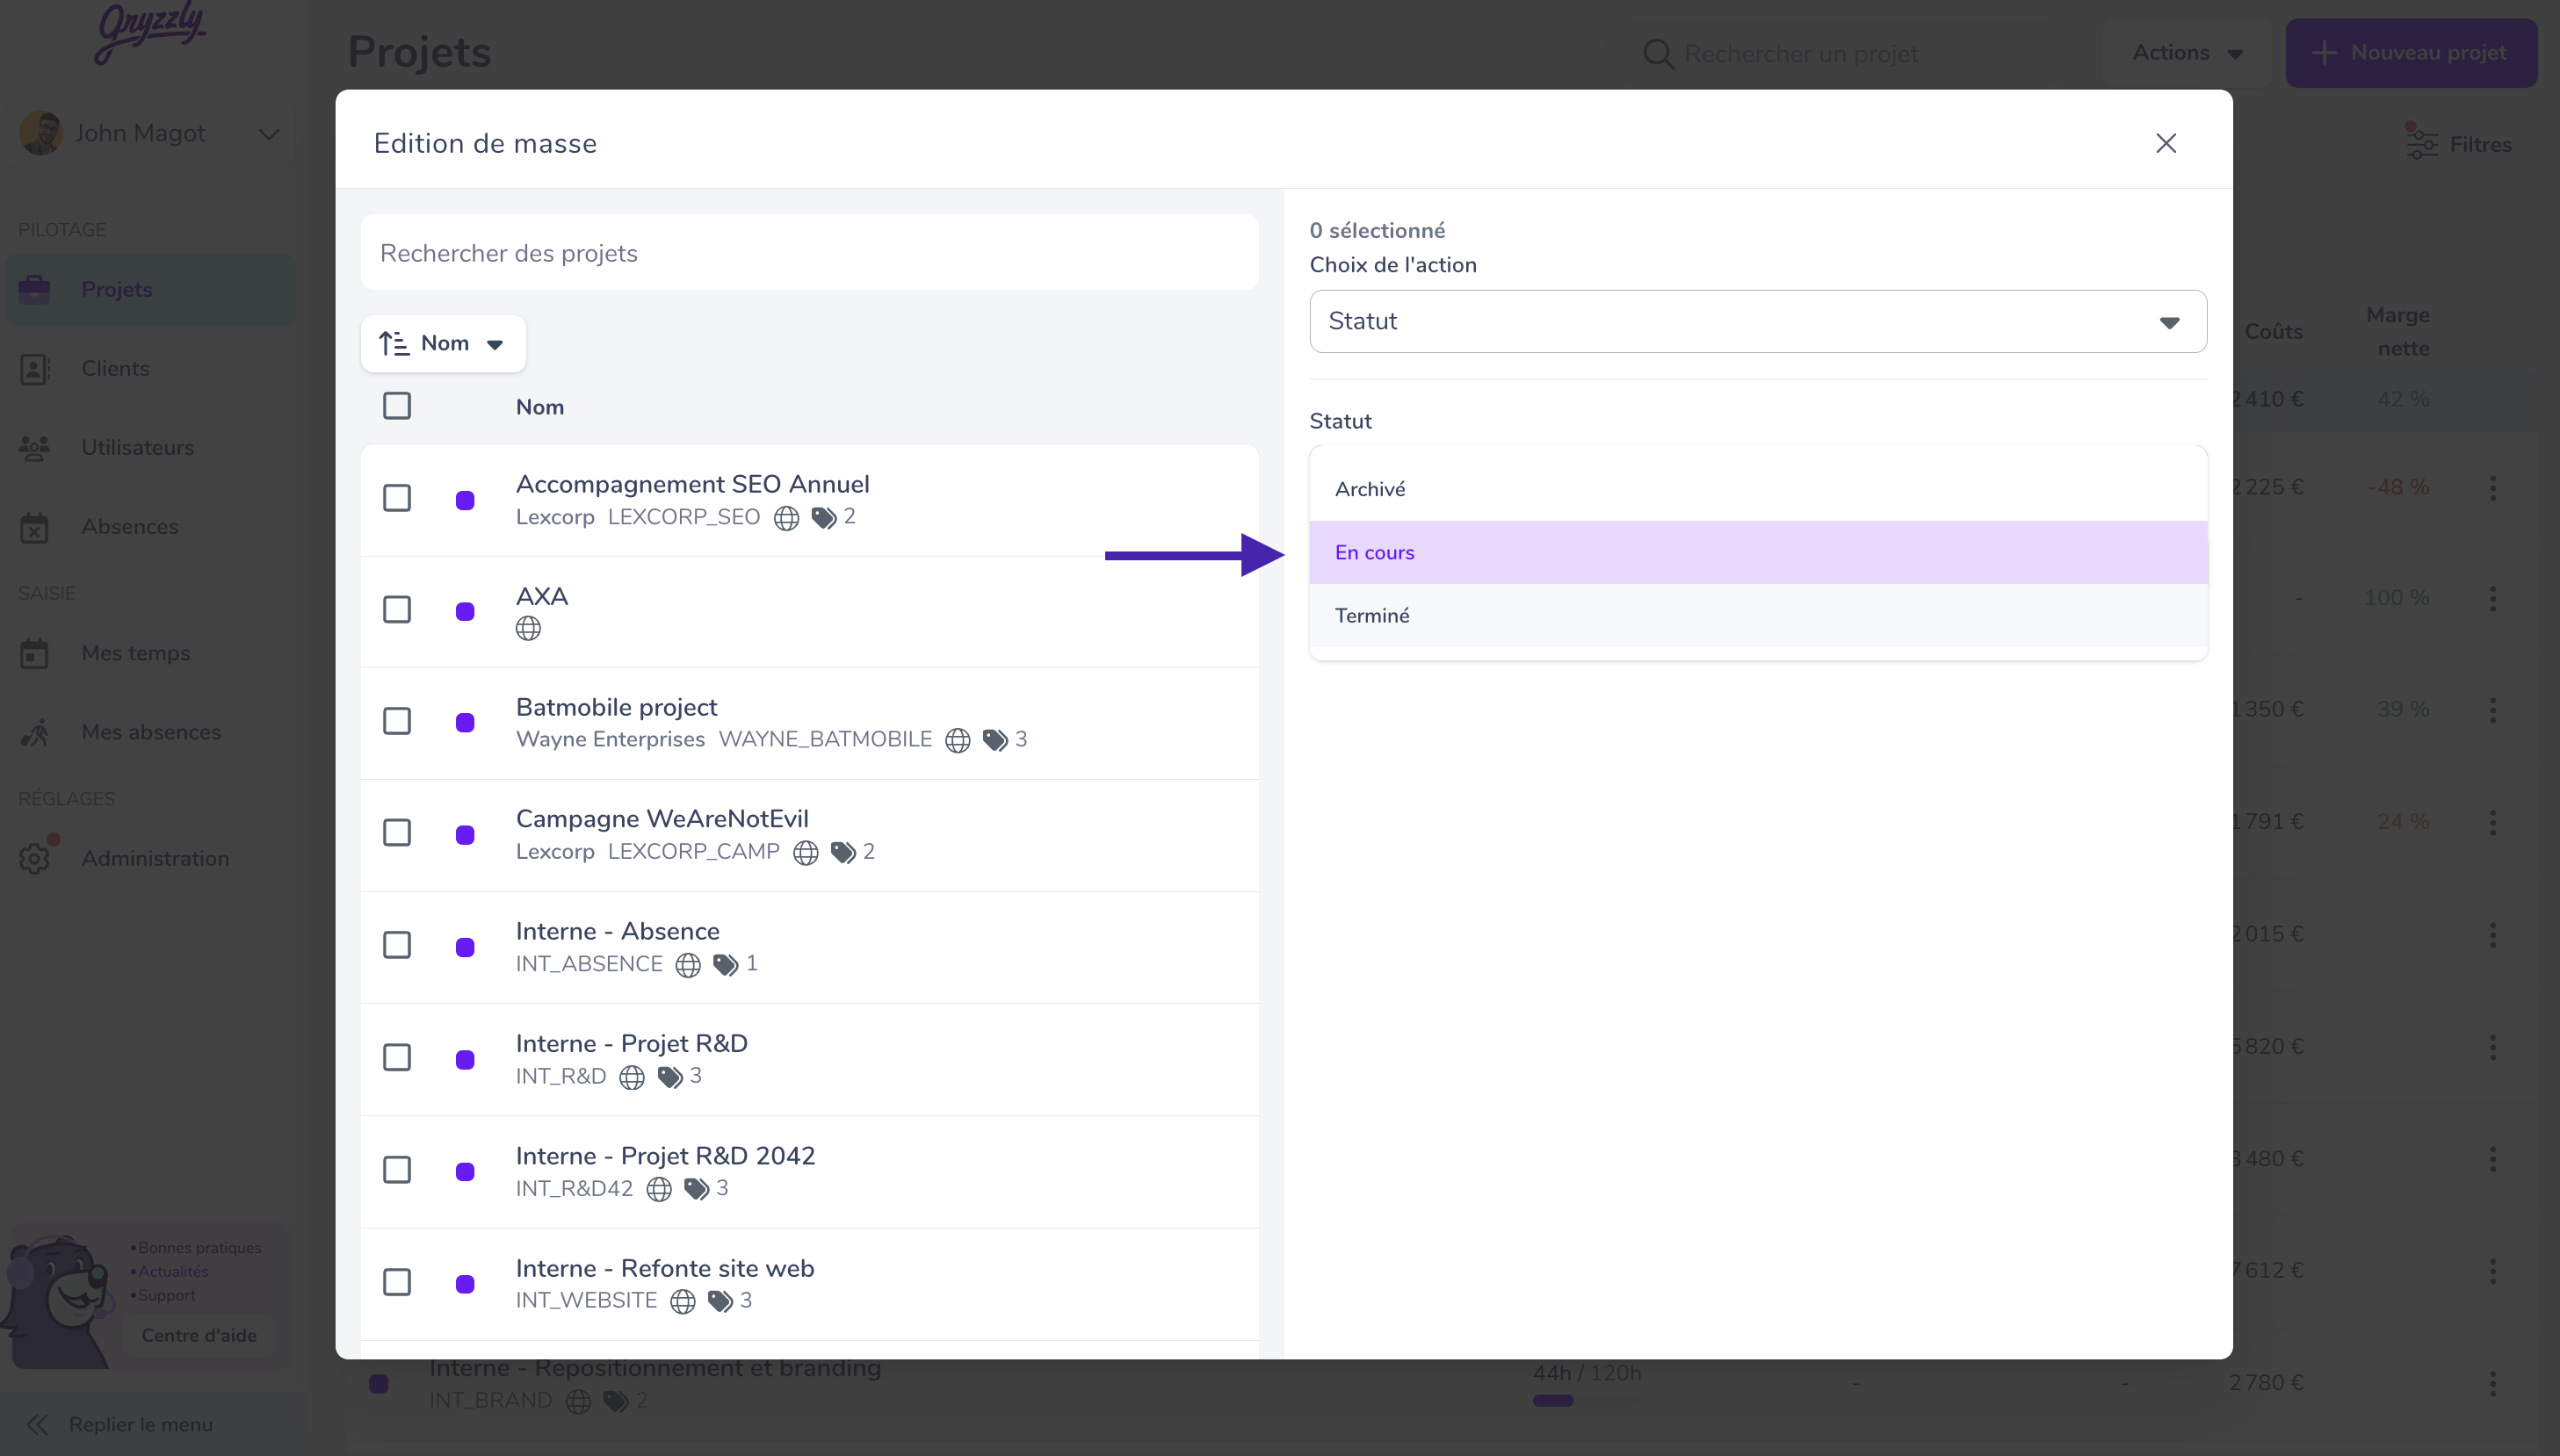The height and width of the screenshot is (1456, 2560).
Task: Select the En cours status option
Action: (1758, 553)
